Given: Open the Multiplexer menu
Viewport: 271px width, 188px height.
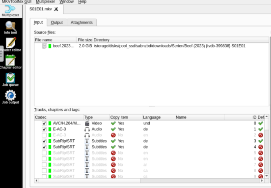Looking at the screenshot, I should (46, 2).
